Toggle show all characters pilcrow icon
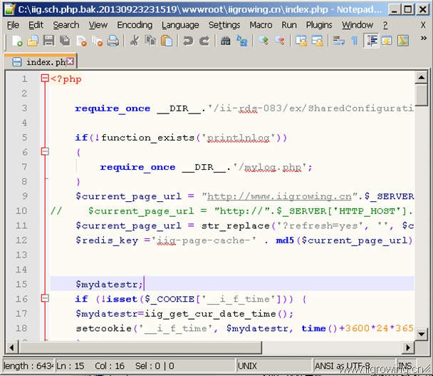Screen dimensions: 433x376 point(355,41)
